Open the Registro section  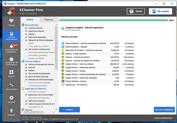(x=11, y=74)
